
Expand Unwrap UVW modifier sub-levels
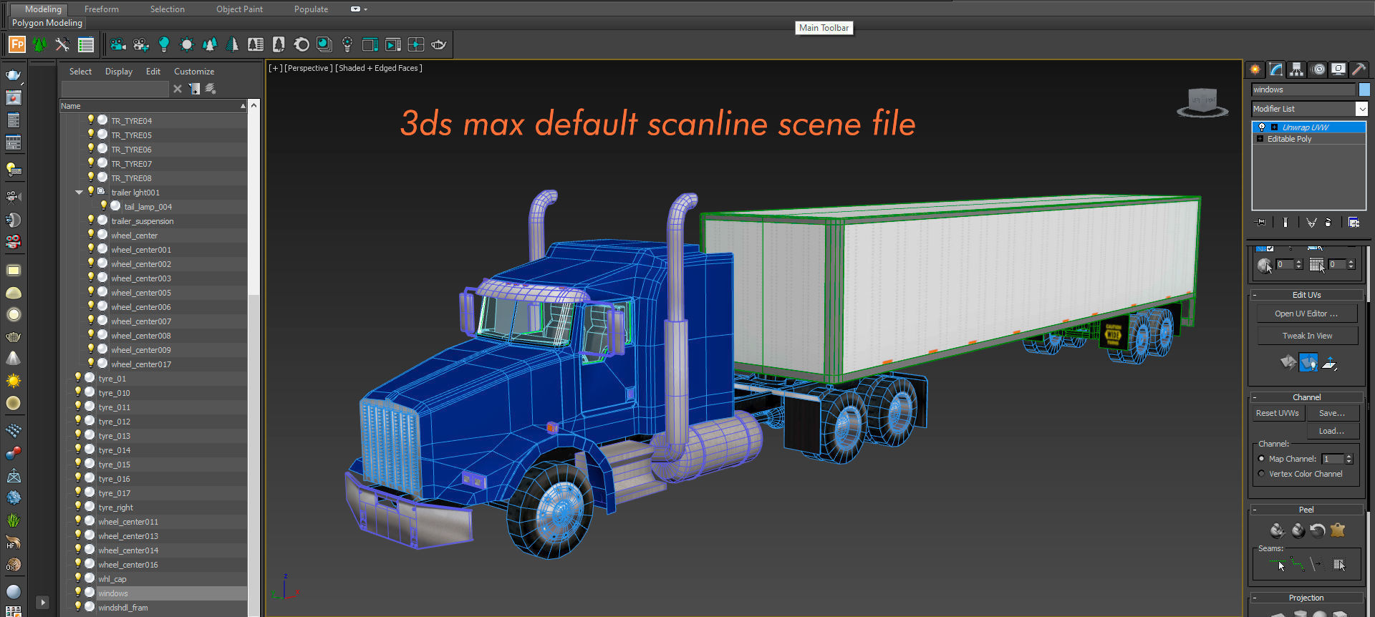(x=1274, y=127)
